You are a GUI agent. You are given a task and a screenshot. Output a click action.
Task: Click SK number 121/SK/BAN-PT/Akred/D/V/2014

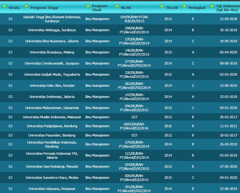click(x=134, y=155)
